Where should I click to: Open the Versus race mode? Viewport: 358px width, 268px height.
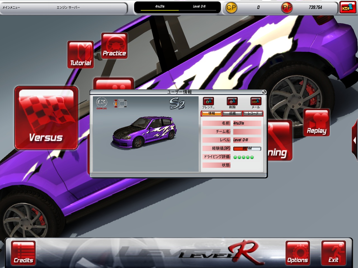pyautogui.click(x=46, y=118)
